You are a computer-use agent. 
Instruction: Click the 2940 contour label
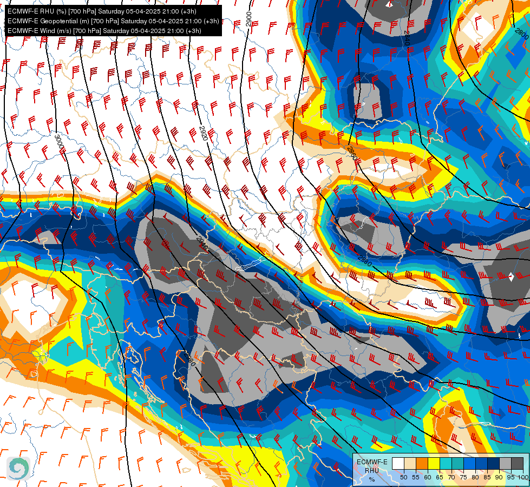click(x=202, y=243)
